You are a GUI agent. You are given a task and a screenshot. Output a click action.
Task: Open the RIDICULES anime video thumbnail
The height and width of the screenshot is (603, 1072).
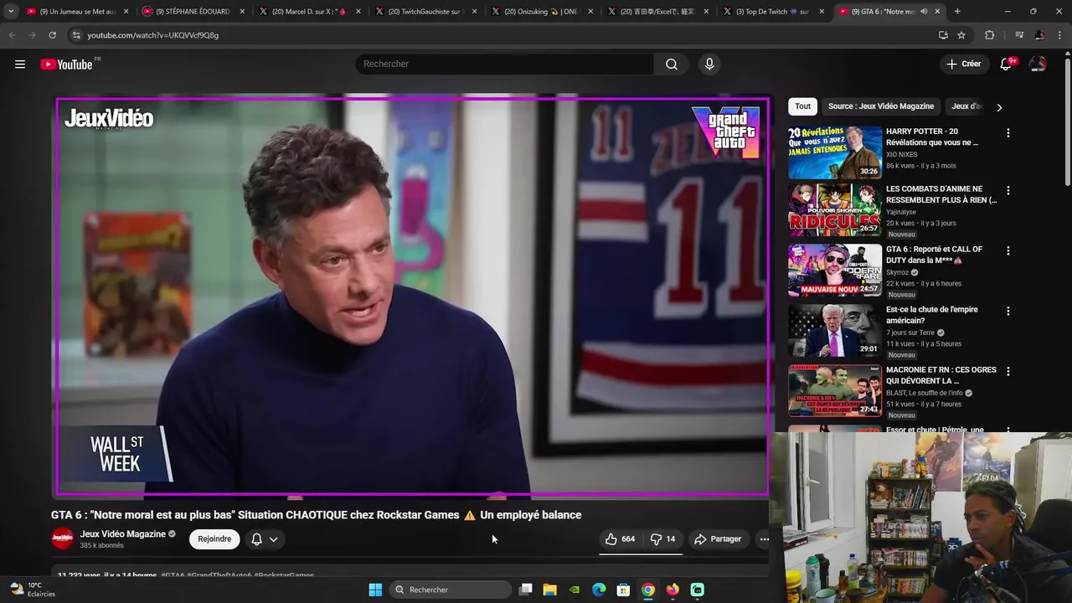click(835, 210)
